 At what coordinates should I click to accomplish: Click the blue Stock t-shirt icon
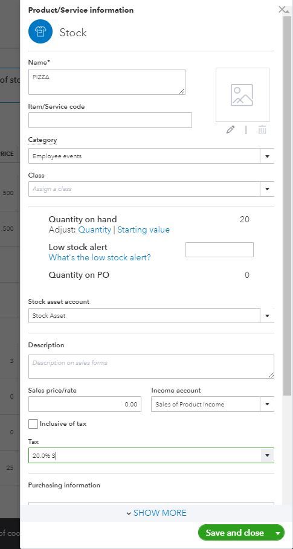40,31
